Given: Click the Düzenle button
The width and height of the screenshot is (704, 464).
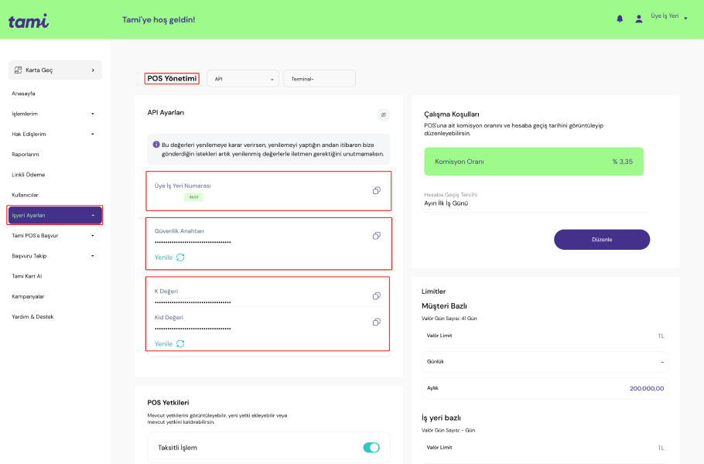Looking at the screenshot, I should [x=602, y=240].
